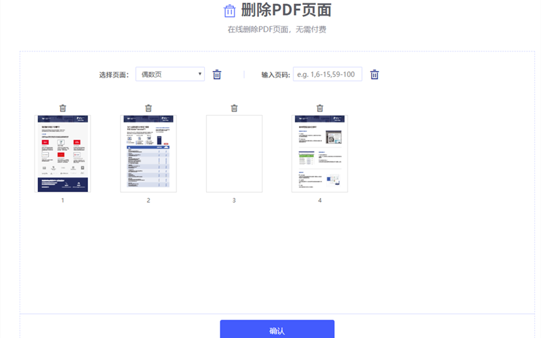Click the 选择页面 label
Viewport: 541px width, 338px height.
coord(114,75)
